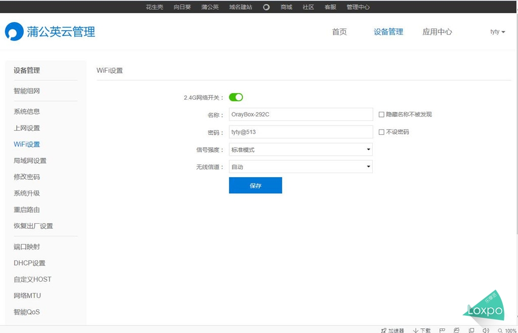518x333 pixels.
Task: Go to 首页 homepage link
Action: 339,31
